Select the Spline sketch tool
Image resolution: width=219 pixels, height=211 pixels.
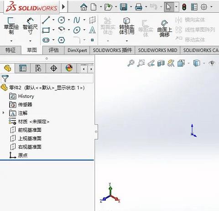[x=77, y=20]
